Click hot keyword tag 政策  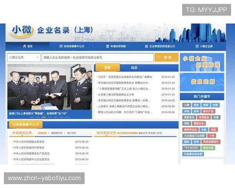[215, 105]
